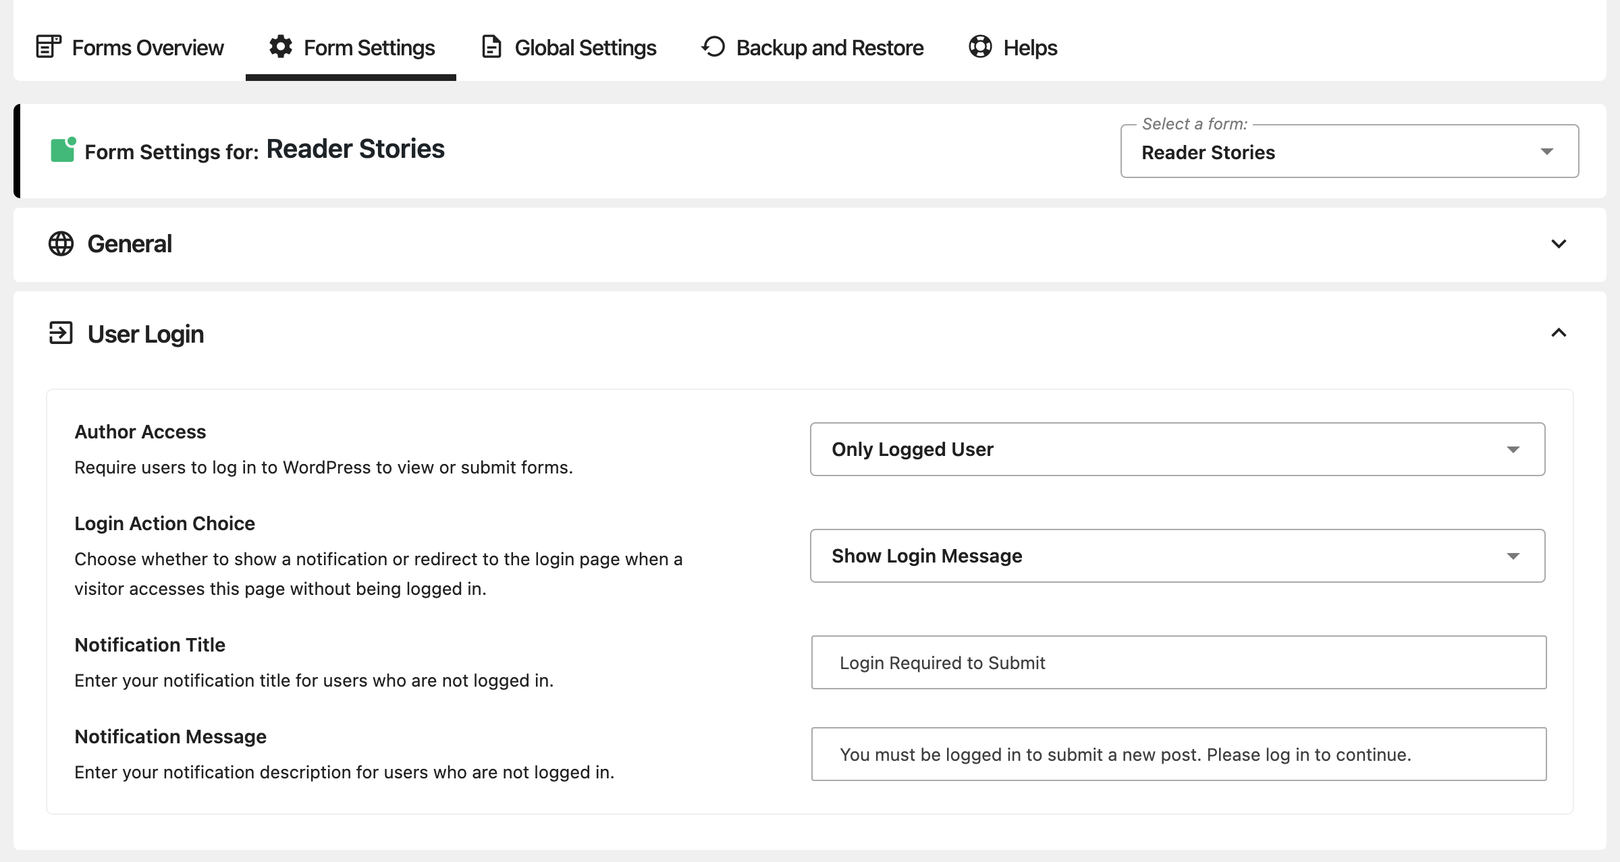Click the green form icon beside Form Settings for
The width and height of the screenshot is (1620, 862).
pos(63,150)
